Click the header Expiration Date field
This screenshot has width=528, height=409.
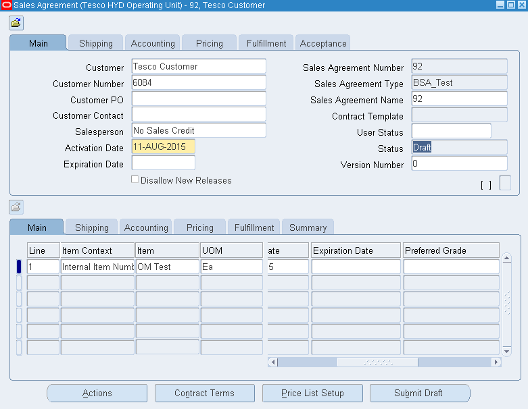point(164,163)
